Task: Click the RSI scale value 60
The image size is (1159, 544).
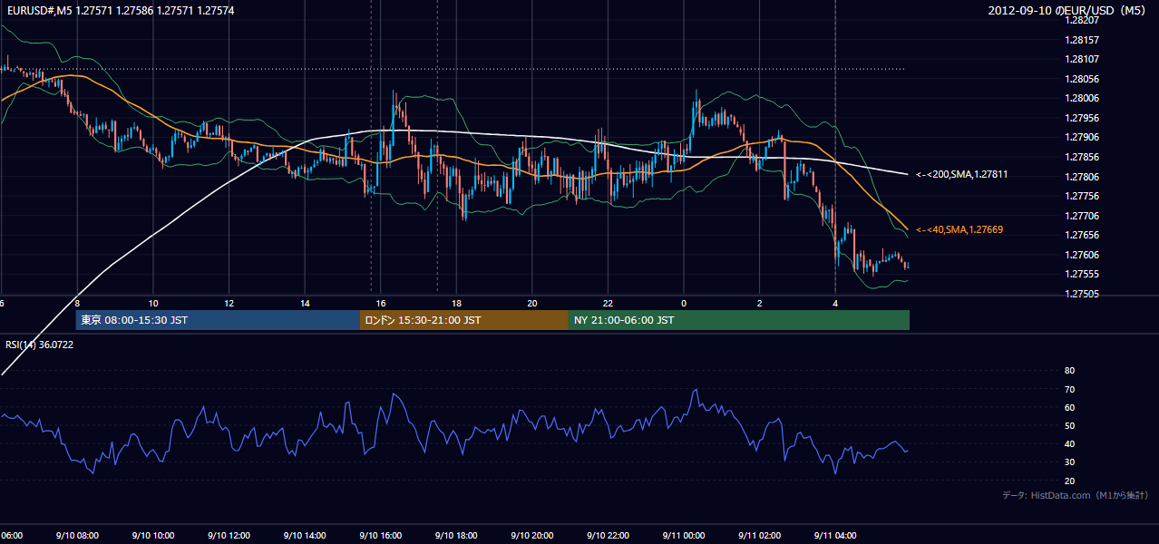Action: [x=1069, y=407]
